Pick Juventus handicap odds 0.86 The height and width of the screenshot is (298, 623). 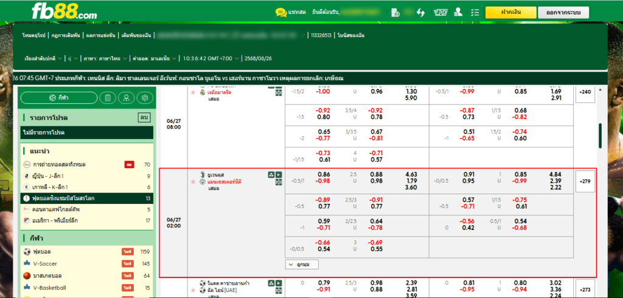tap(324, 174)
